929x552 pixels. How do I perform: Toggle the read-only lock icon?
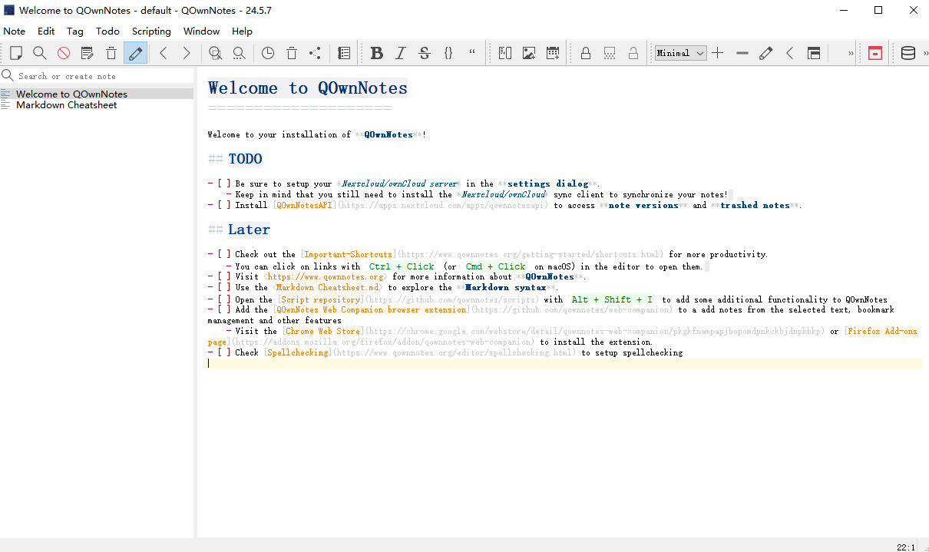(586, 53)
